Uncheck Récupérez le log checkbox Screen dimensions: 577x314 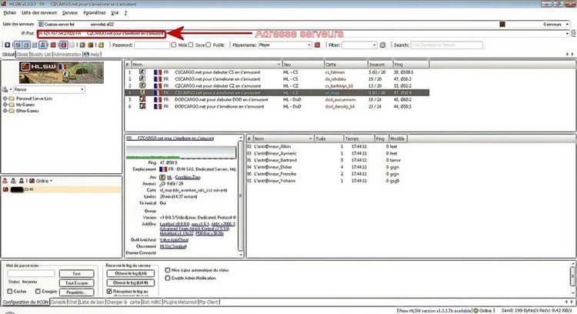[x=109, y=291]
